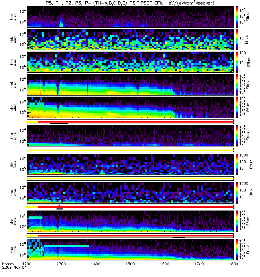Click the 'the elec' y-axis label
Screen dimensions: 260x277
click(x=14, y=107)
